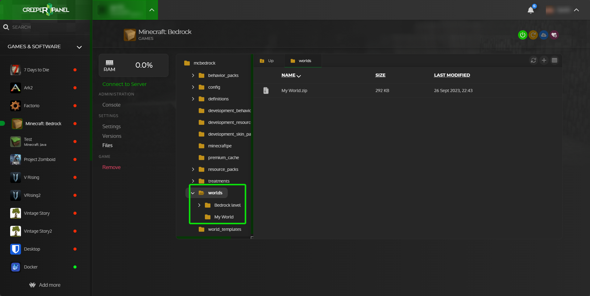Viewport: 590px width, 296px height.
Task: Open the Files menu item
Action: point(107,145)
